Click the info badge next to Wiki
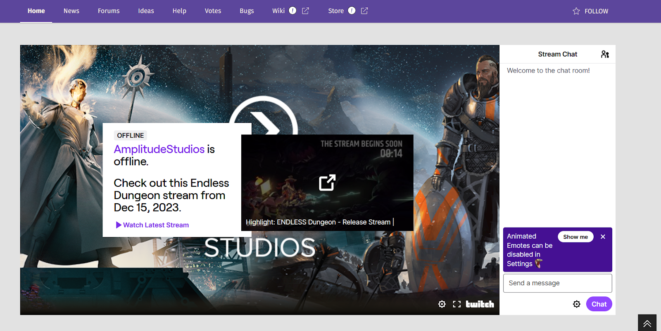 click(x=292, y=11)
